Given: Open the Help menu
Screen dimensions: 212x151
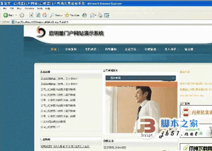Looking at the screenshot, I should click(48, 9).
